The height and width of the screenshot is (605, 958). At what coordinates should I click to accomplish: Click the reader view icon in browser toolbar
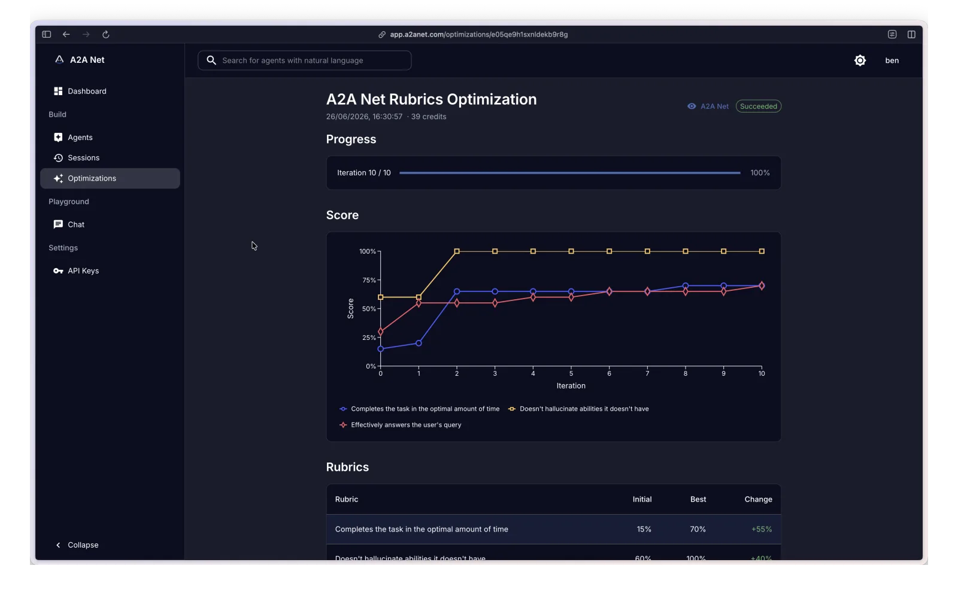[x=892, y=35]
